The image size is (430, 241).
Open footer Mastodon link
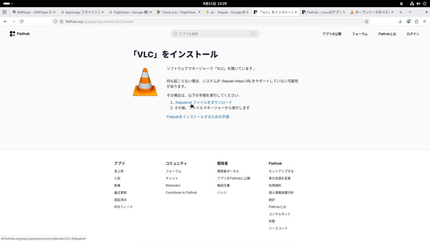click(x=173, y=185)
